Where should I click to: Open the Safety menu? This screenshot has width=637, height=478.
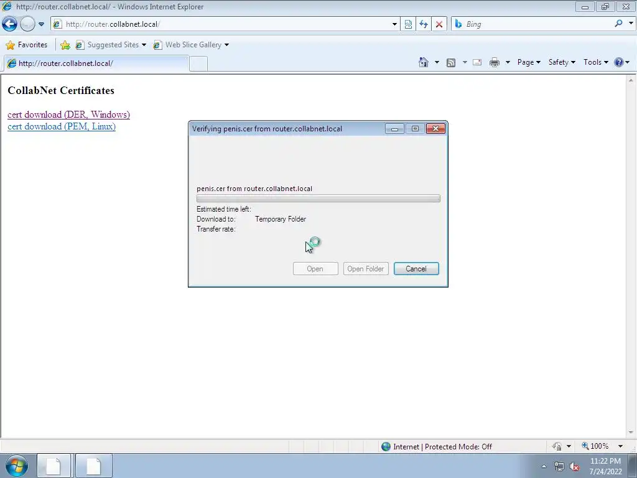[x=562, y=62]
